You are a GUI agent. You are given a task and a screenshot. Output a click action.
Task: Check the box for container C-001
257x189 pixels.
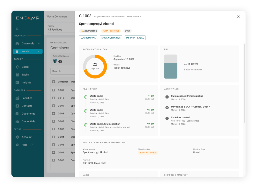point(54,90)
